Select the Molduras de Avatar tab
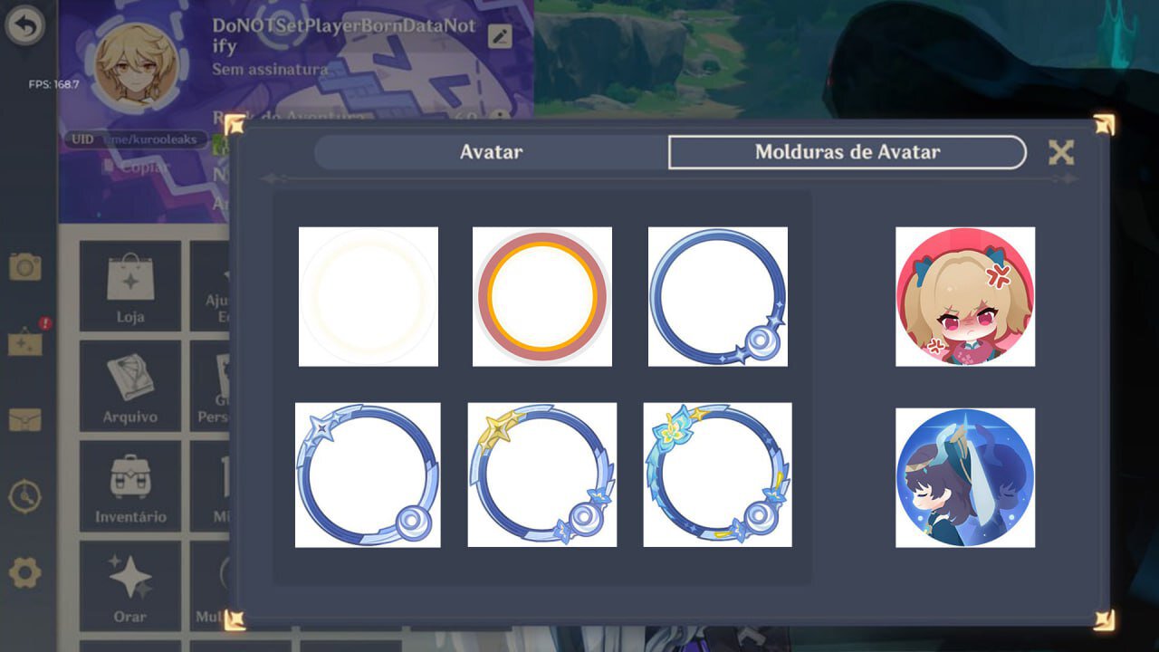 (x=848, y=152)
